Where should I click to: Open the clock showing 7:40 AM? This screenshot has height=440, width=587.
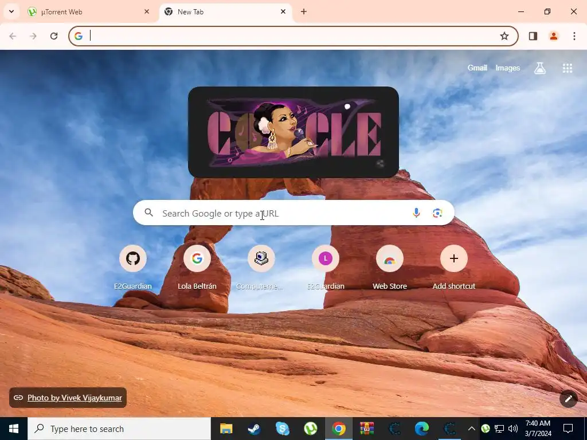538,429
